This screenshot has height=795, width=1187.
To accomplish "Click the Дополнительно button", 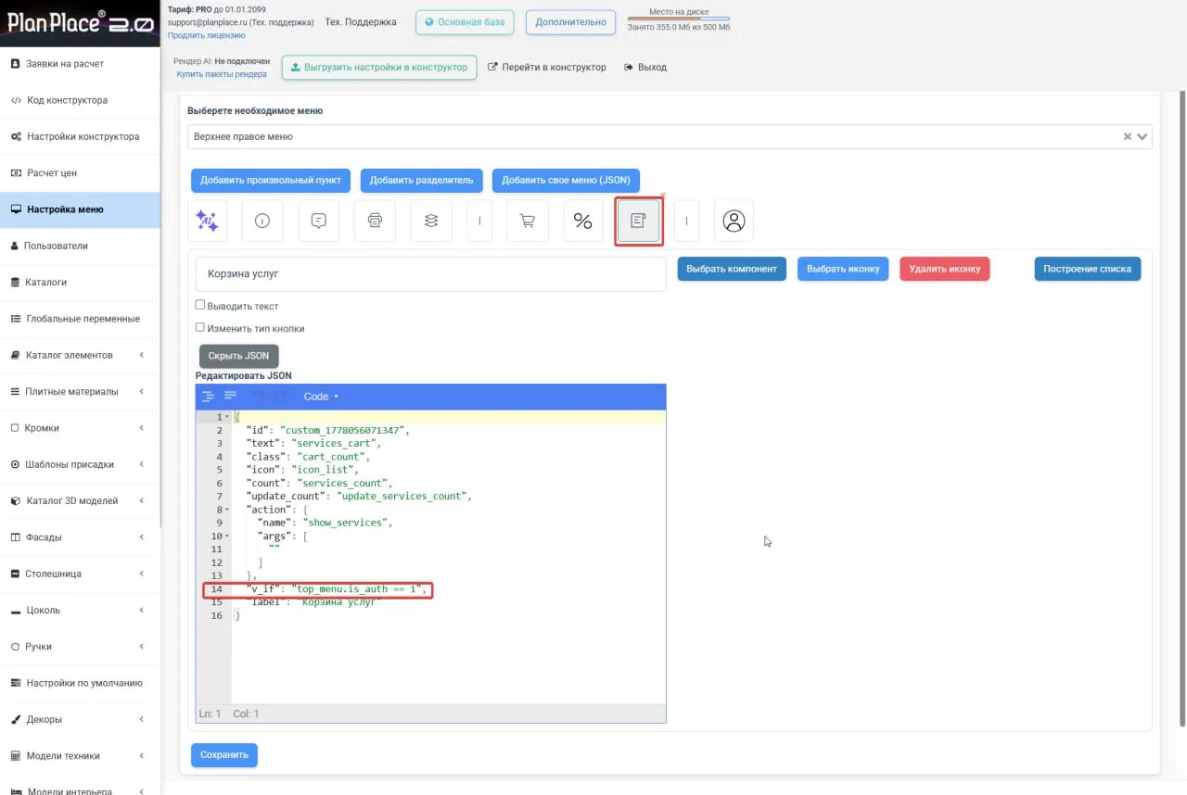I will click(570, 22).
